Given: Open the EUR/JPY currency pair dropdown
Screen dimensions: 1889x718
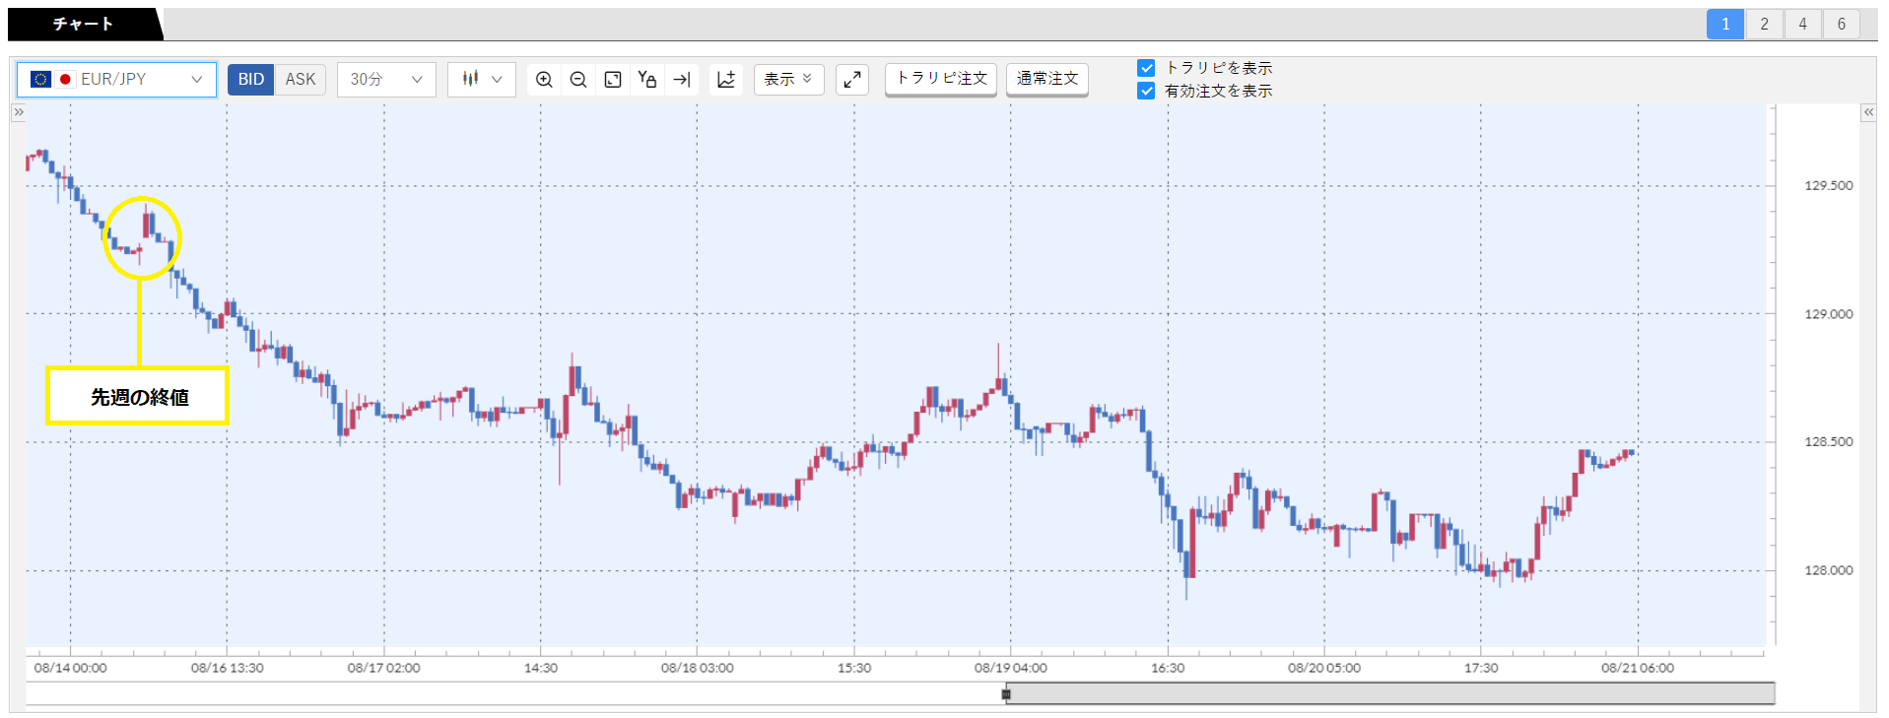Looking at the screenshot, I should point(116,79).
